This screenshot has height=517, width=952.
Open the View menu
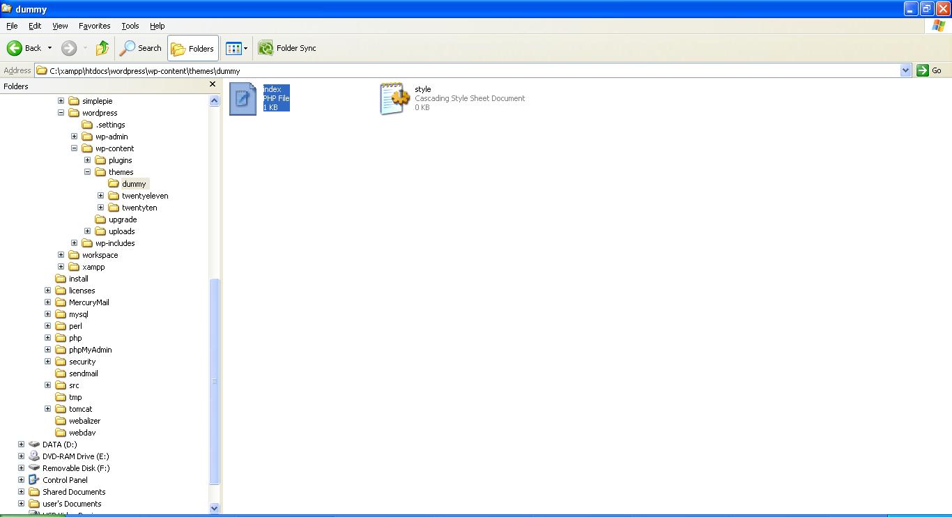pyautogui.click(x=60, y=26)
